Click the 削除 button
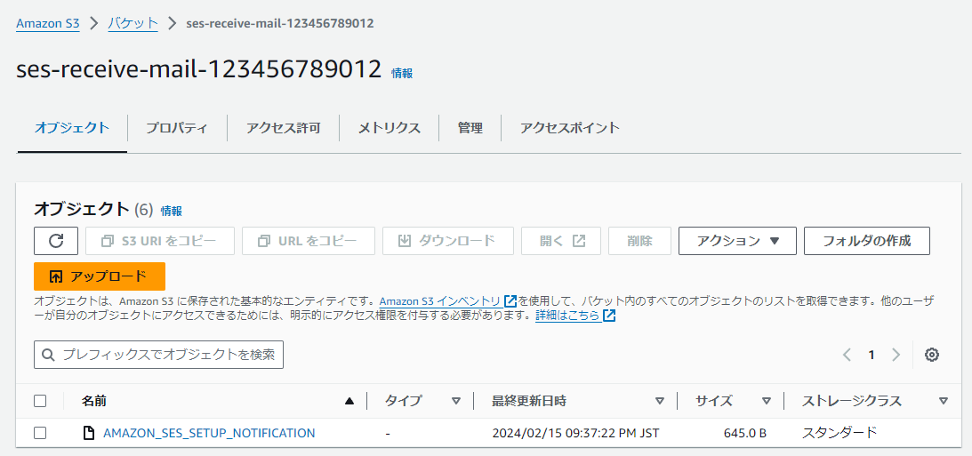Image resolution: width=972 pixels, height=456 pixels. [x=639, y=241]
